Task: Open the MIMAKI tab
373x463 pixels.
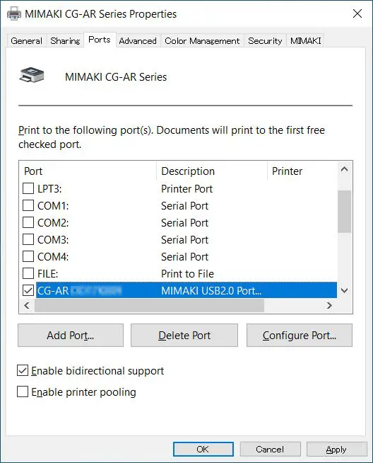Action: (x=305, y=41)
